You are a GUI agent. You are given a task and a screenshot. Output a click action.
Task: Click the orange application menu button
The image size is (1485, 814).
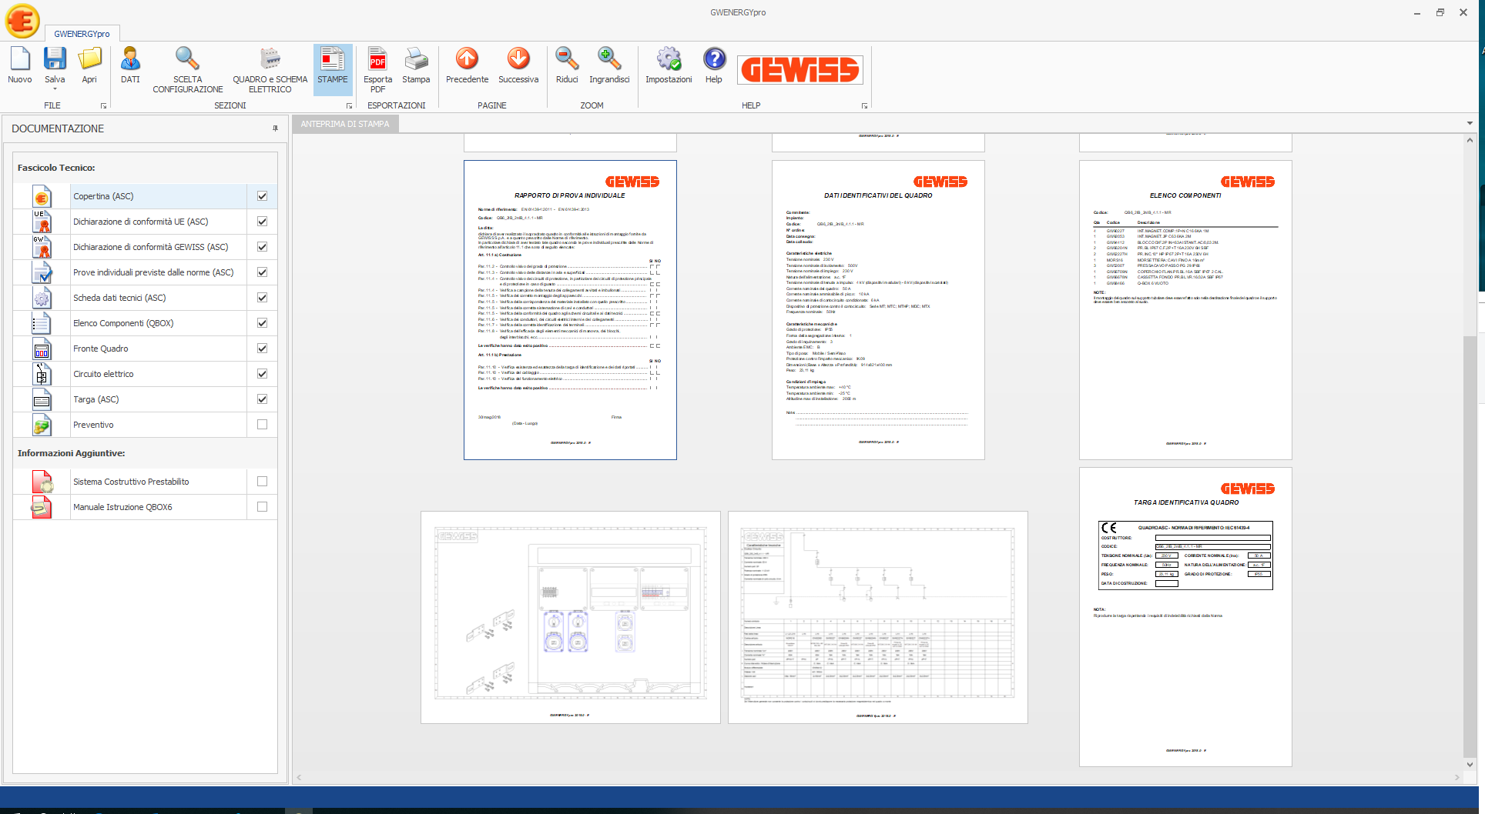click(x=22, y=21)
